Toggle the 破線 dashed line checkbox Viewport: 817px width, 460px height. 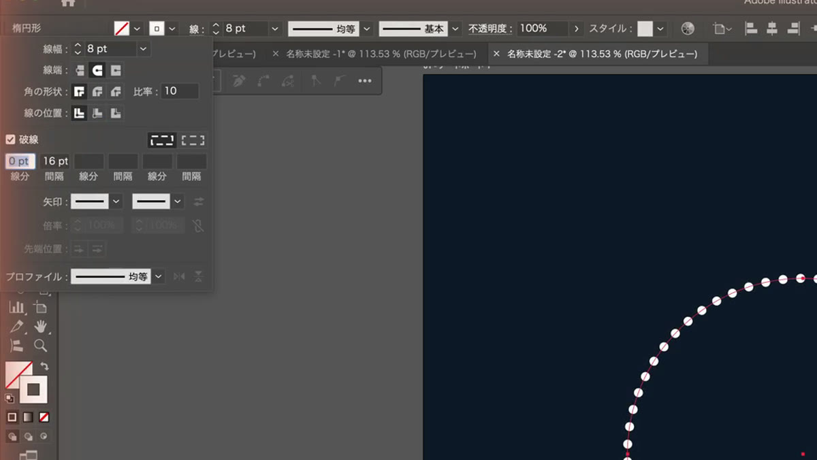[10, 139]
